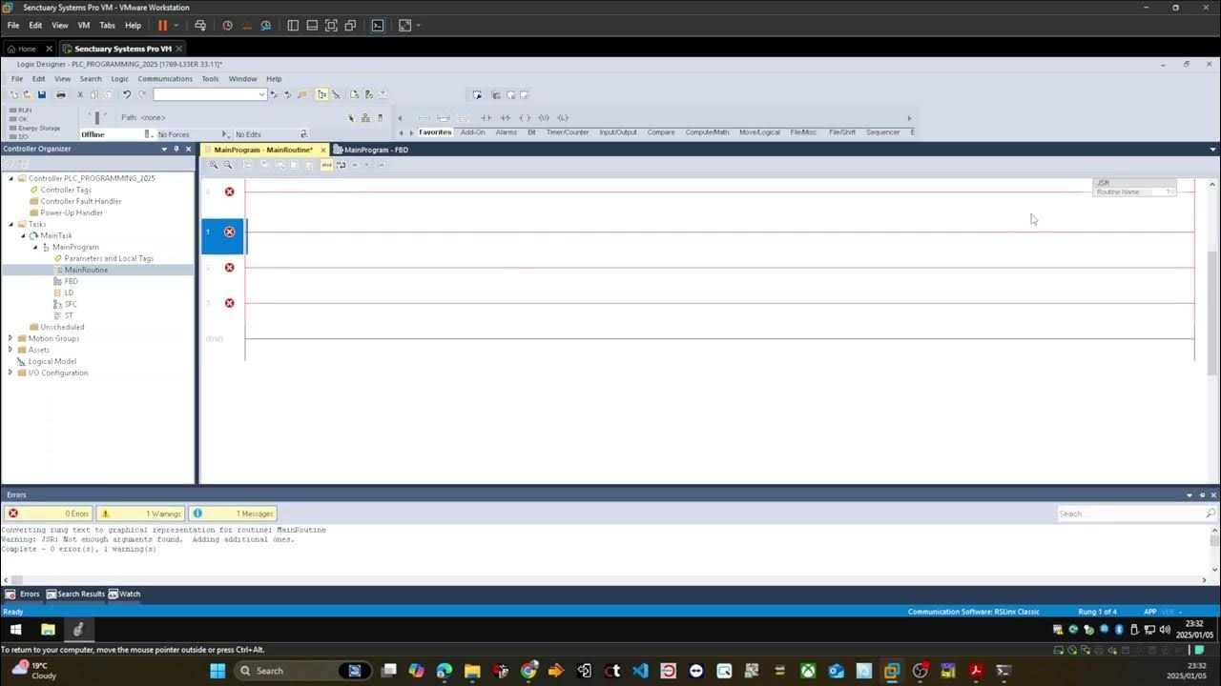Click VMware console view icon
Viewport: 1221px width, 686px height.
pos(378,26)
